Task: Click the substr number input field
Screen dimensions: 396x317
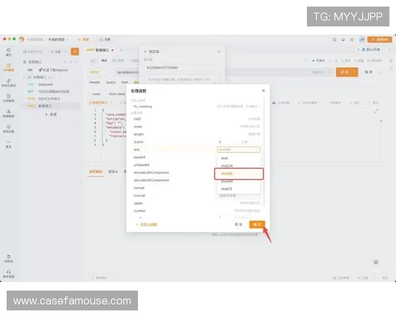Action: click(228, 142)
